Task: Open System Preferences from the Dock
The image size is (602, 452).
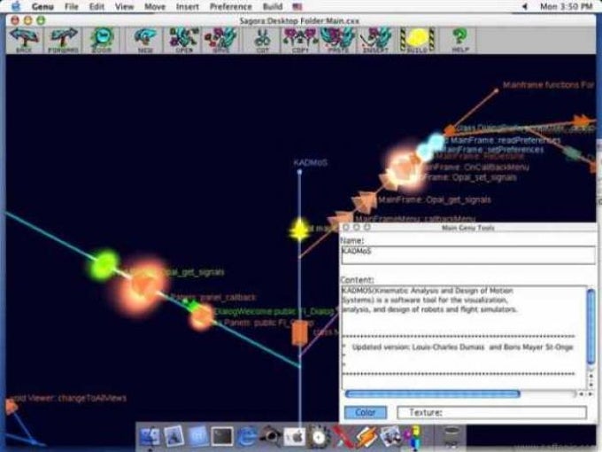Action: click(x=294, y=436)
